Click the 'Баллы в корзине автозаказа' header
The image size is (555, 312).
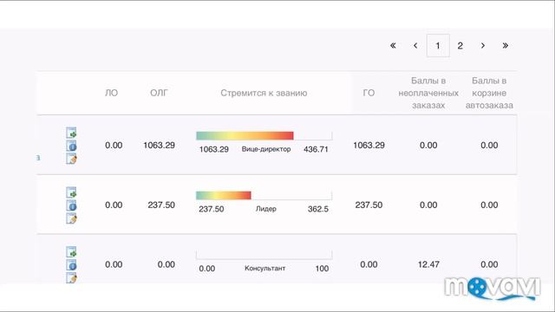pos(489,93)
